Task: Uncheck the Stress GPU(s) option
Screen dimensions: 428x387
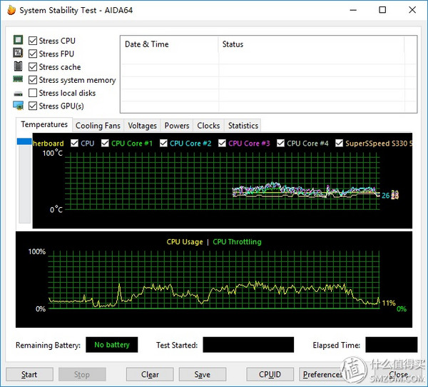Action: pos(33,106)
